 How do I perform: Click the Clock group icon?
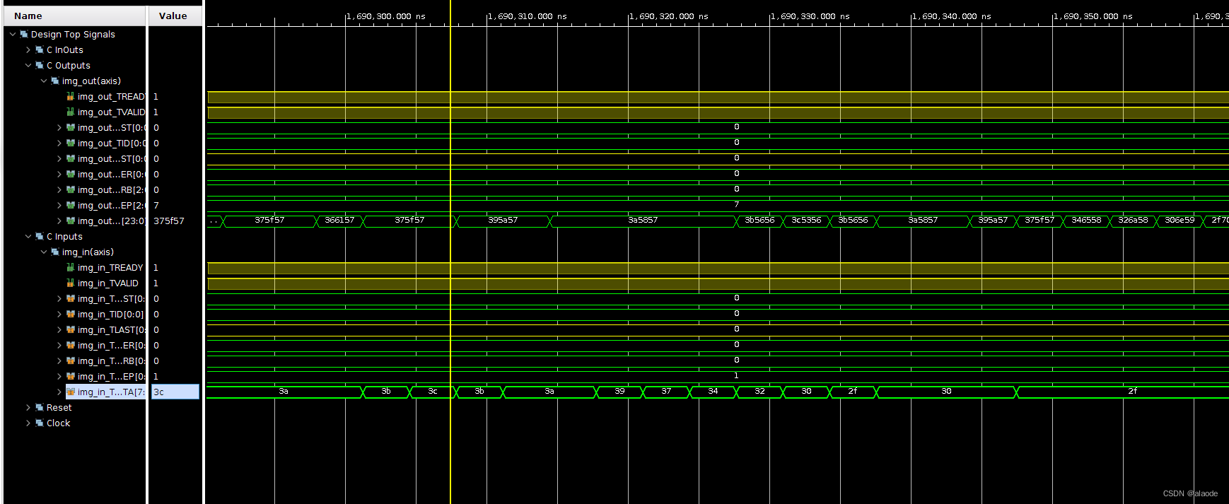40,423
